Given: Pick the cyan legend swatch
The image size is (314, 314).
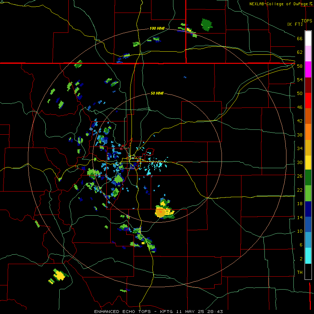Looking at the screenshot, I should click(x=308, y=256).
